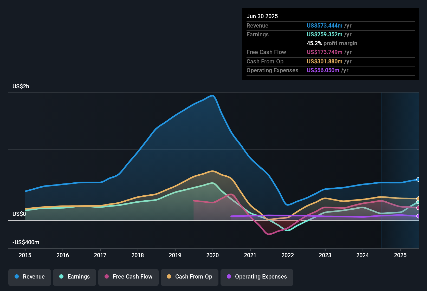The image size is (427, 291).
Task: Click the Cash From Op endpoint circle
Action: (x=418, y=199)
